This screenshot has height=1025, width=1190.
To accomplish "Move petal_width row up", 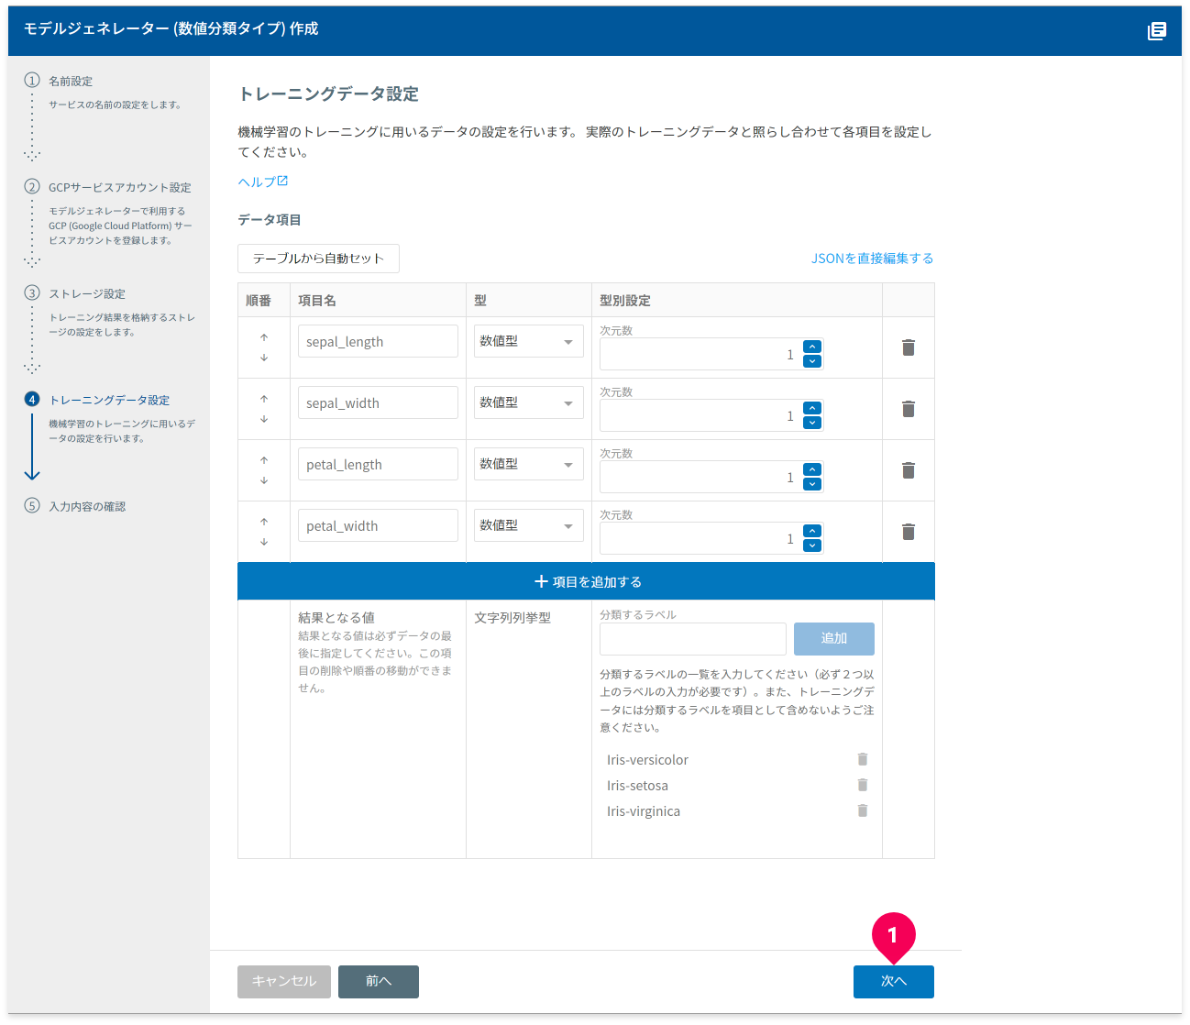I will (264, 522).
